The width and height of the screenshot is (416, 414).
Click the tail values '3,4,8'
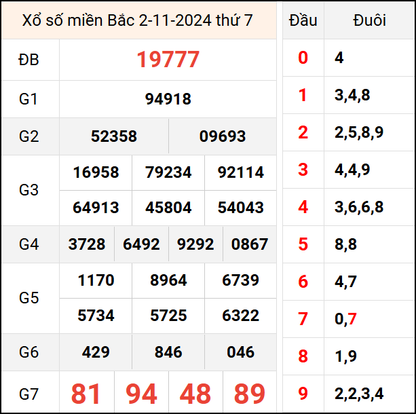352,95
